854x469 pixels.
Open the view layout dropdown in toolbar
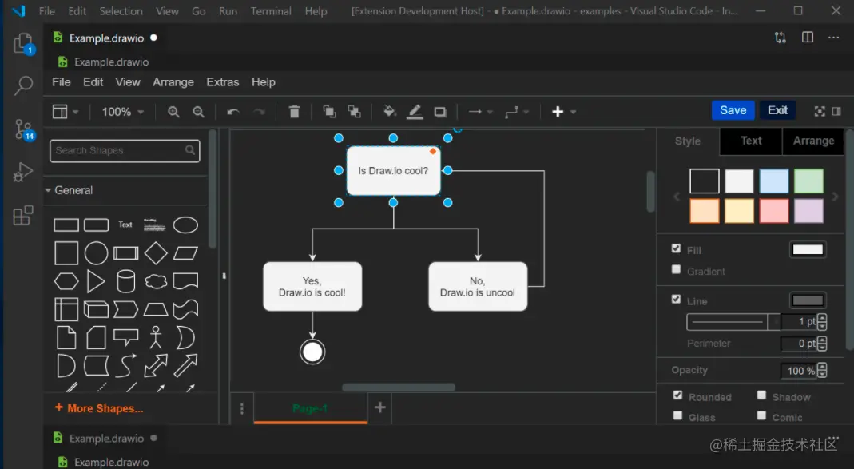pos(66,112)
